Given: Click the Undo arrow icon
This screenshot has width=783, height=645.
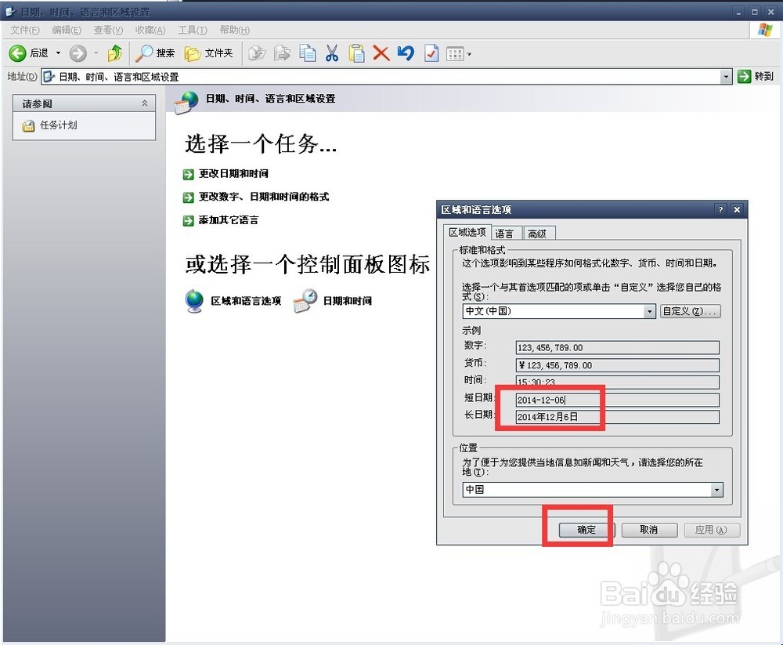Looking at the screenshot, I should (406, 53).
